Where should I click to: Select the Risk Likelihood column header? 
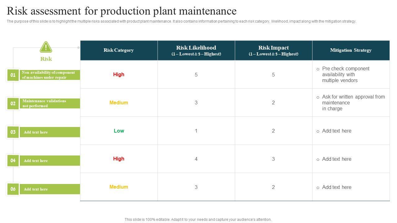pos(196,50)
